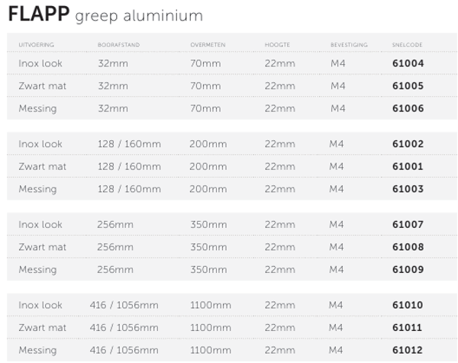Open snelcode 61007
The width and height of the screenshot is (458, 363).
[408, 225]
